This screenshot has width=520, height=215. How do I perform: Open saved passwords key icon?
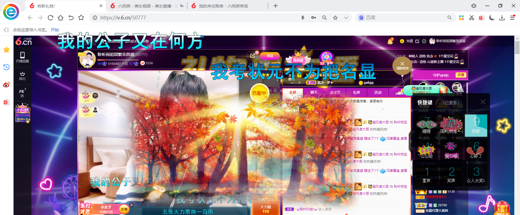point(314,18)
